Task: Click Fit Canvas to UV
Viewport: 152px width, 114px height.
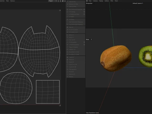Action: click(76, 32)
